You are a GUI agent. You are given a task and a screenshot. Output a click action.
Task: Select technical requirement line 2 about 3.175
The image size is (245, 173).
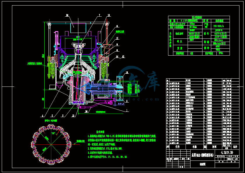[x=105, y=149]
